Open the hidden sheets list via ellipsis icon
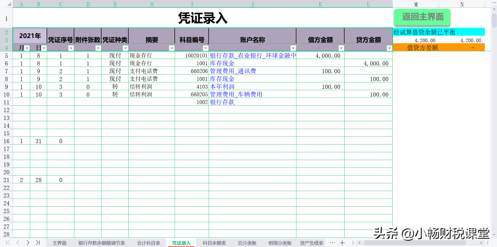This screenshot has width=497, height=247. 332,243
